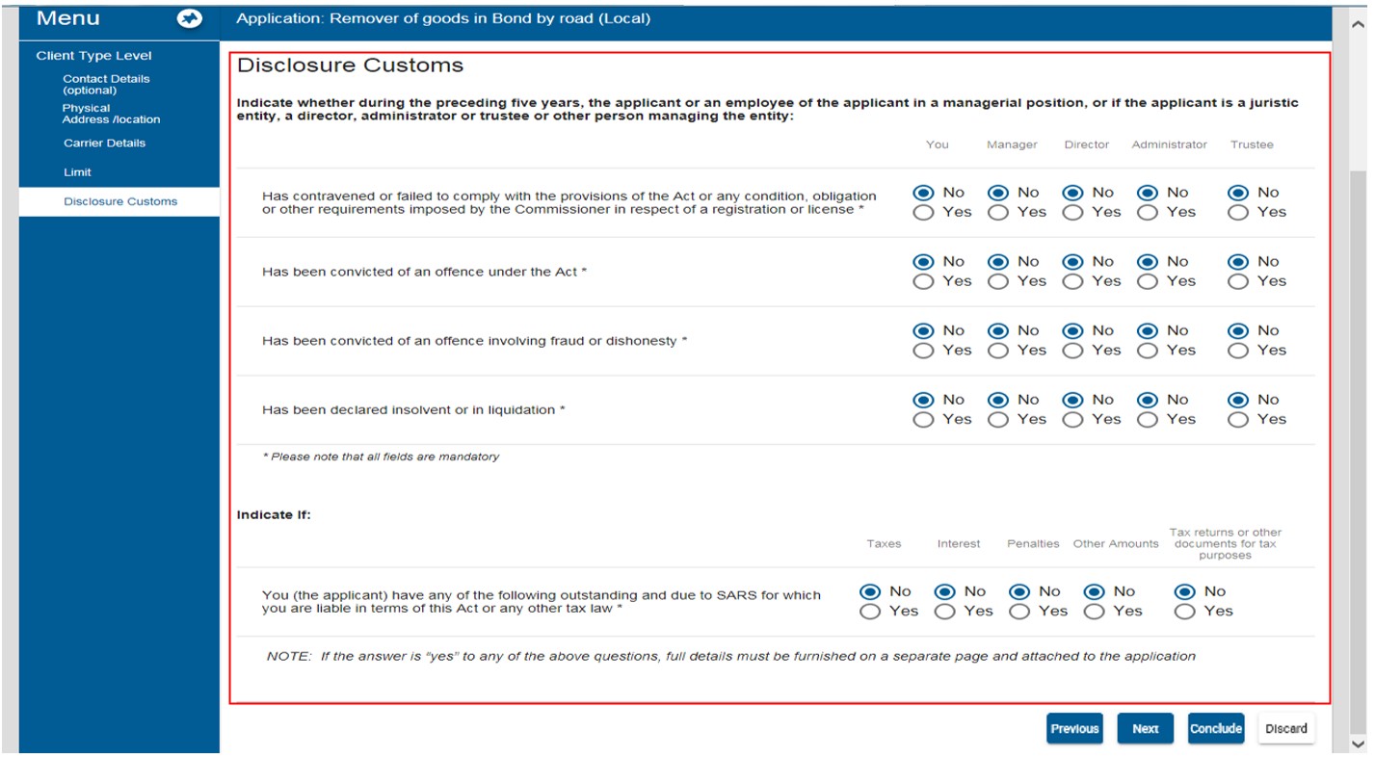Screen dimensions: 1375x758
Task: Go to Carrier Details section
Action: 105,143
